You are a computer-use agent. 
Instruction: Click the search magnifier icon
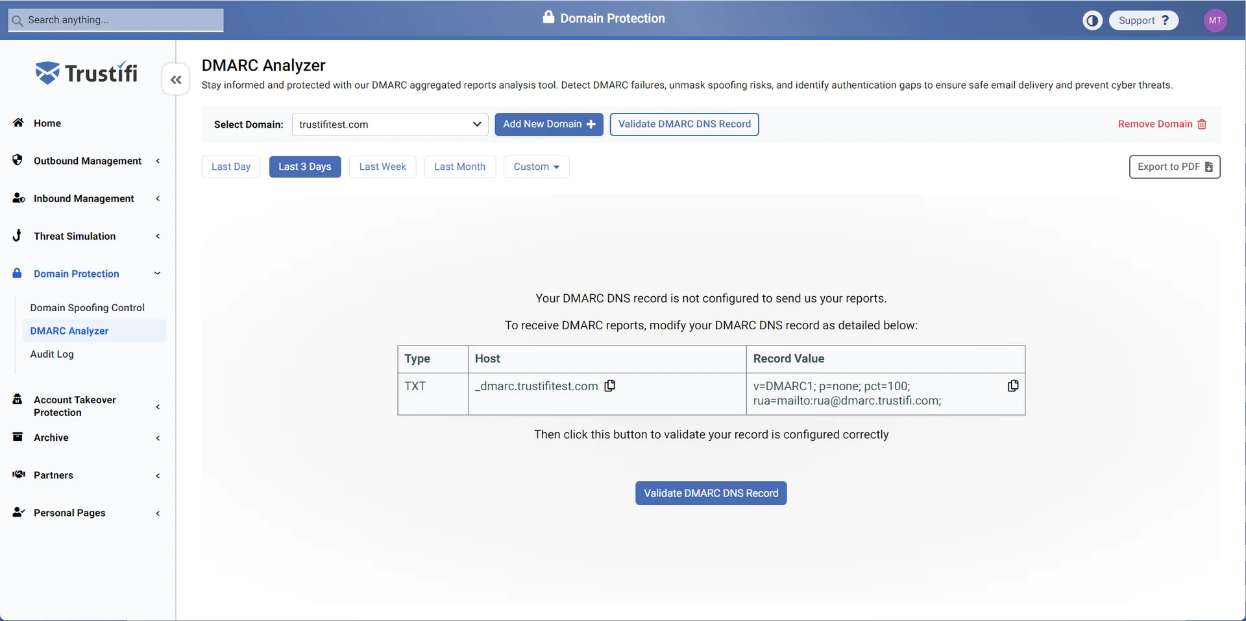18,21
